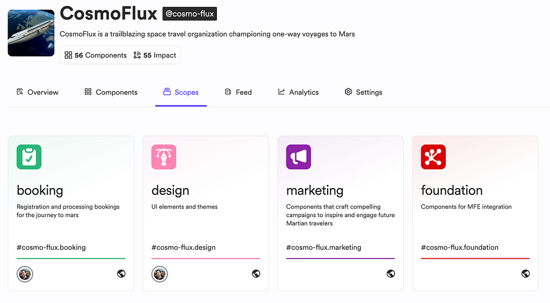
Task: Click the CosmoFlux organization description text
Action: (207, 34)
